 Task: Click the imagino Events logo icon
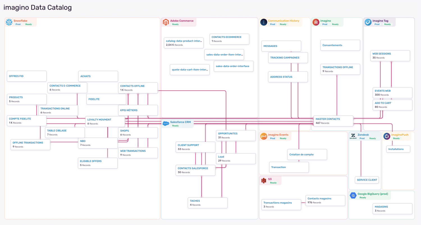pos(264,136)
